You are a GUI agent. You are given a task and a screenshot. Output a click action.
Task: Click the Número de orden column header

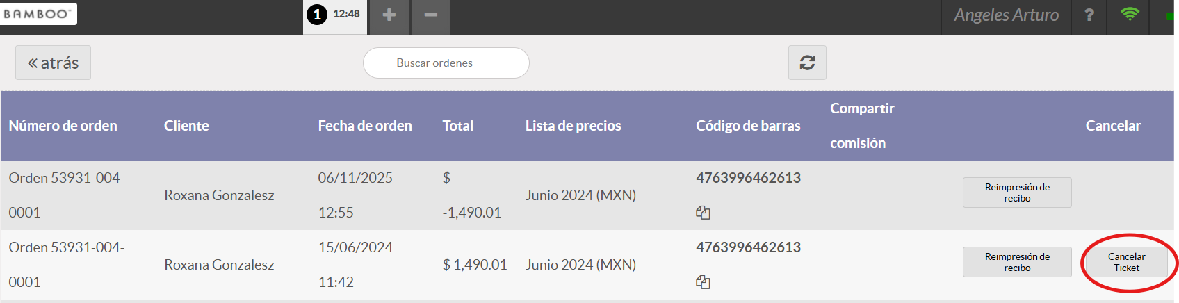pos(63,126)
